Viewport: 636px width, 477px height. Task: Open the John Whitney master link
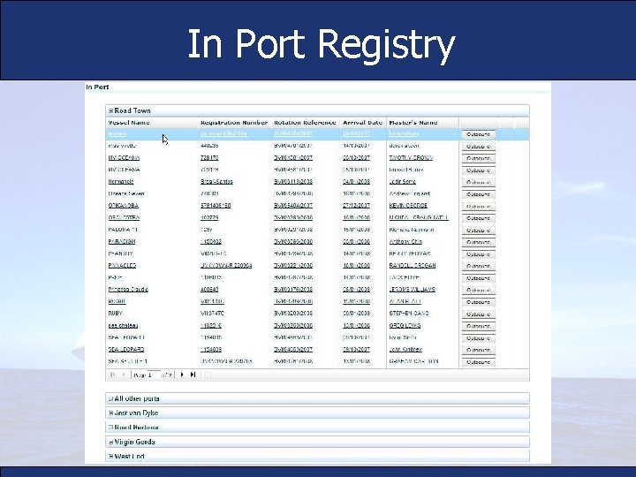[405, 350]
